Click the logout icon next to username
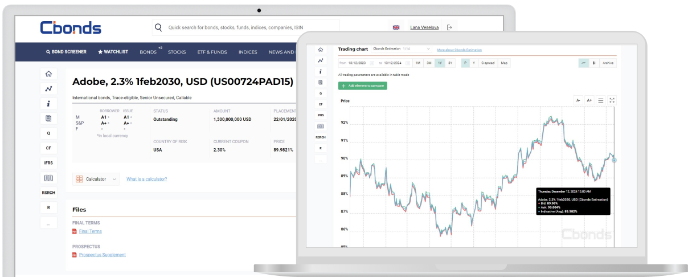Screen dimensions: 688x277 [x=449, y=27]
